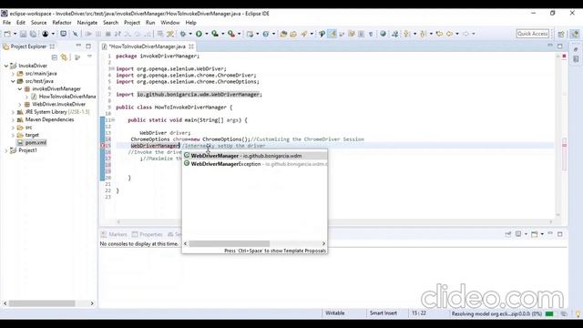Open the Navigate menu
This screenshot has width=583, height=328.
pyautogui.click(x=87, y=23)
